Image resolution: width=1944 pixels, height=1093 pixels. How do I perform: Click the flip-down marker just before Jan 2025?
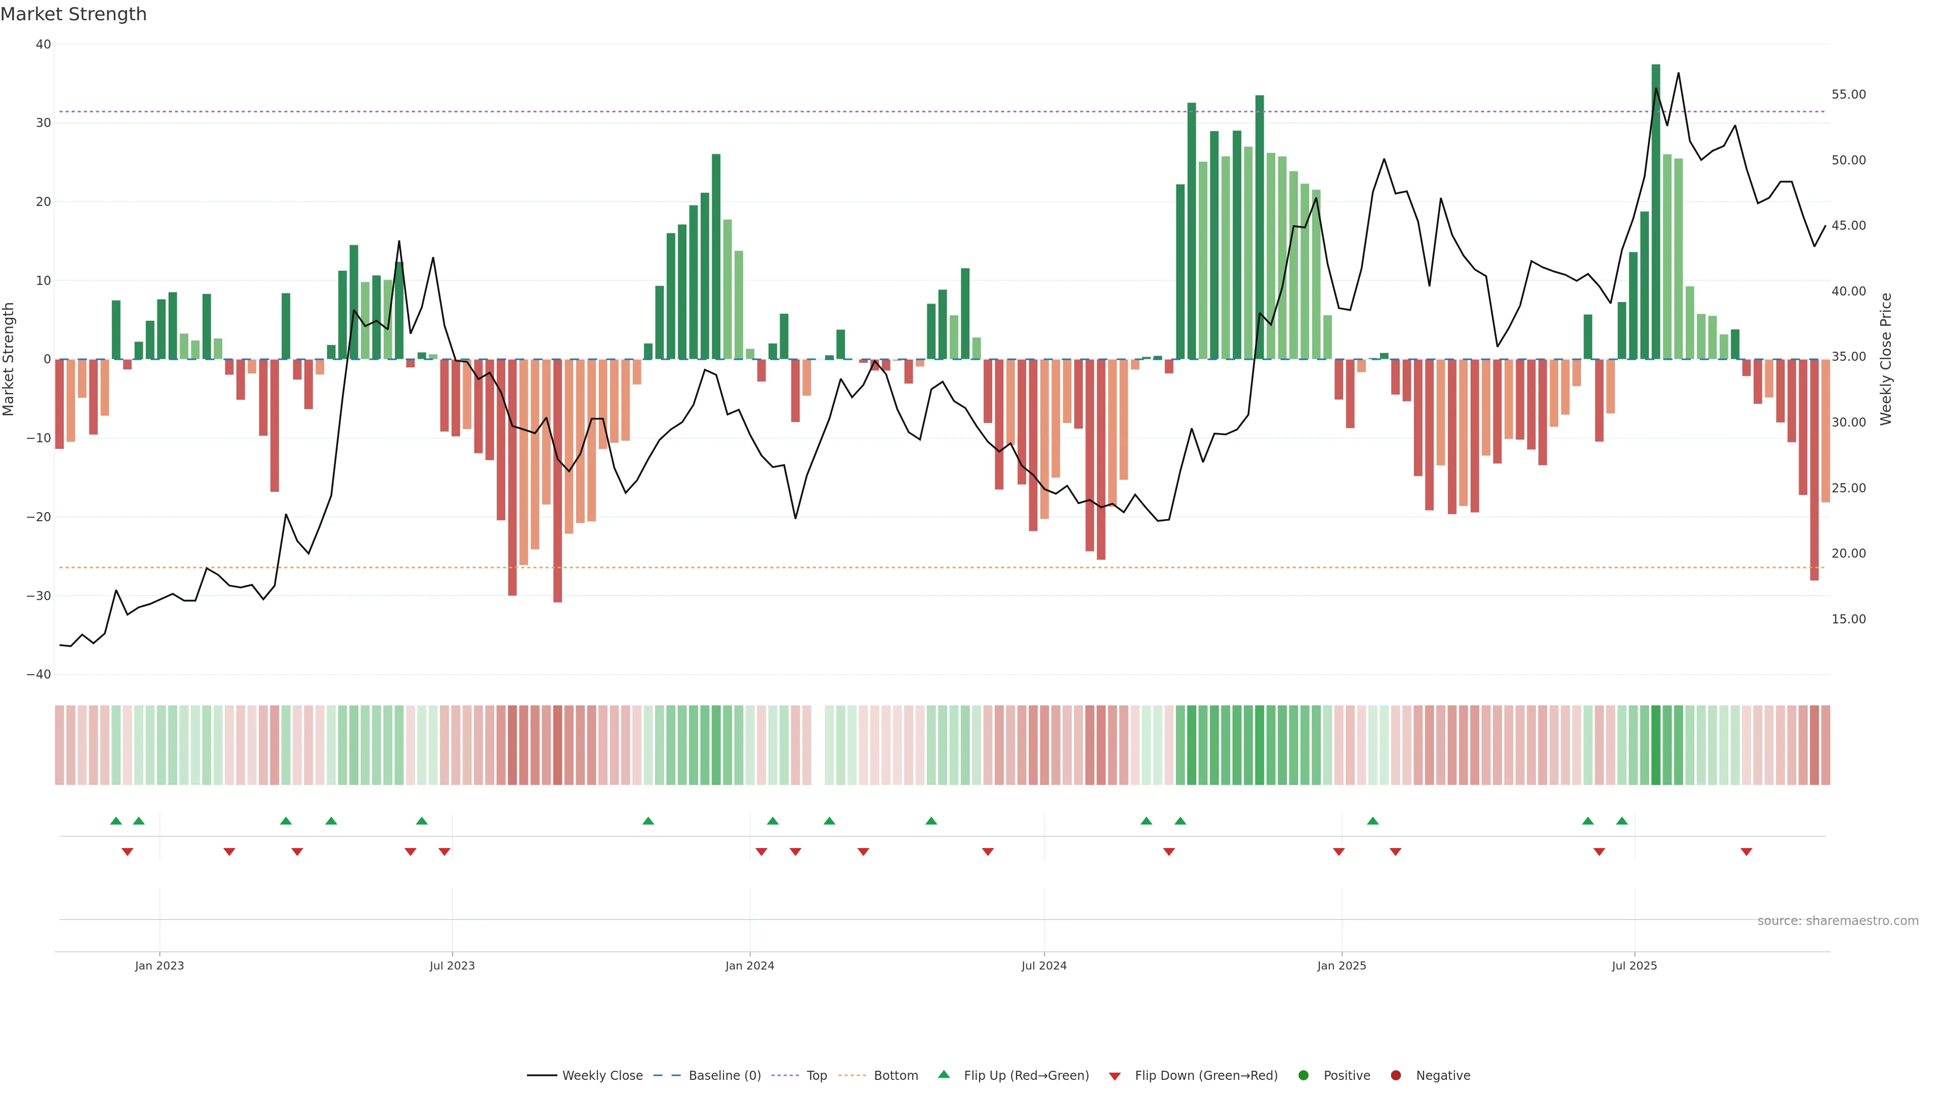coord(1339,852)
